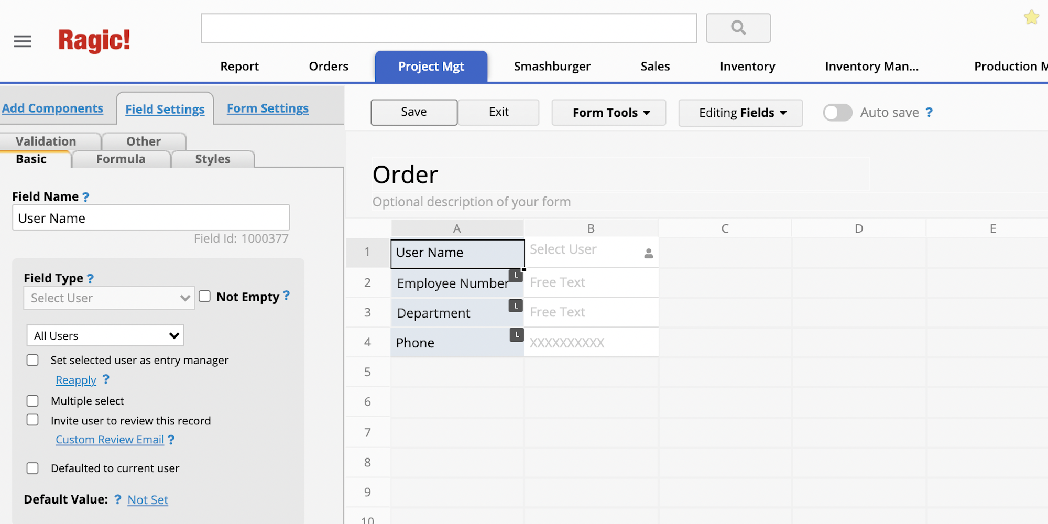Enable the Multiple select checkbox
This screenshot has height=524, width=1048.
click(32, 401)
